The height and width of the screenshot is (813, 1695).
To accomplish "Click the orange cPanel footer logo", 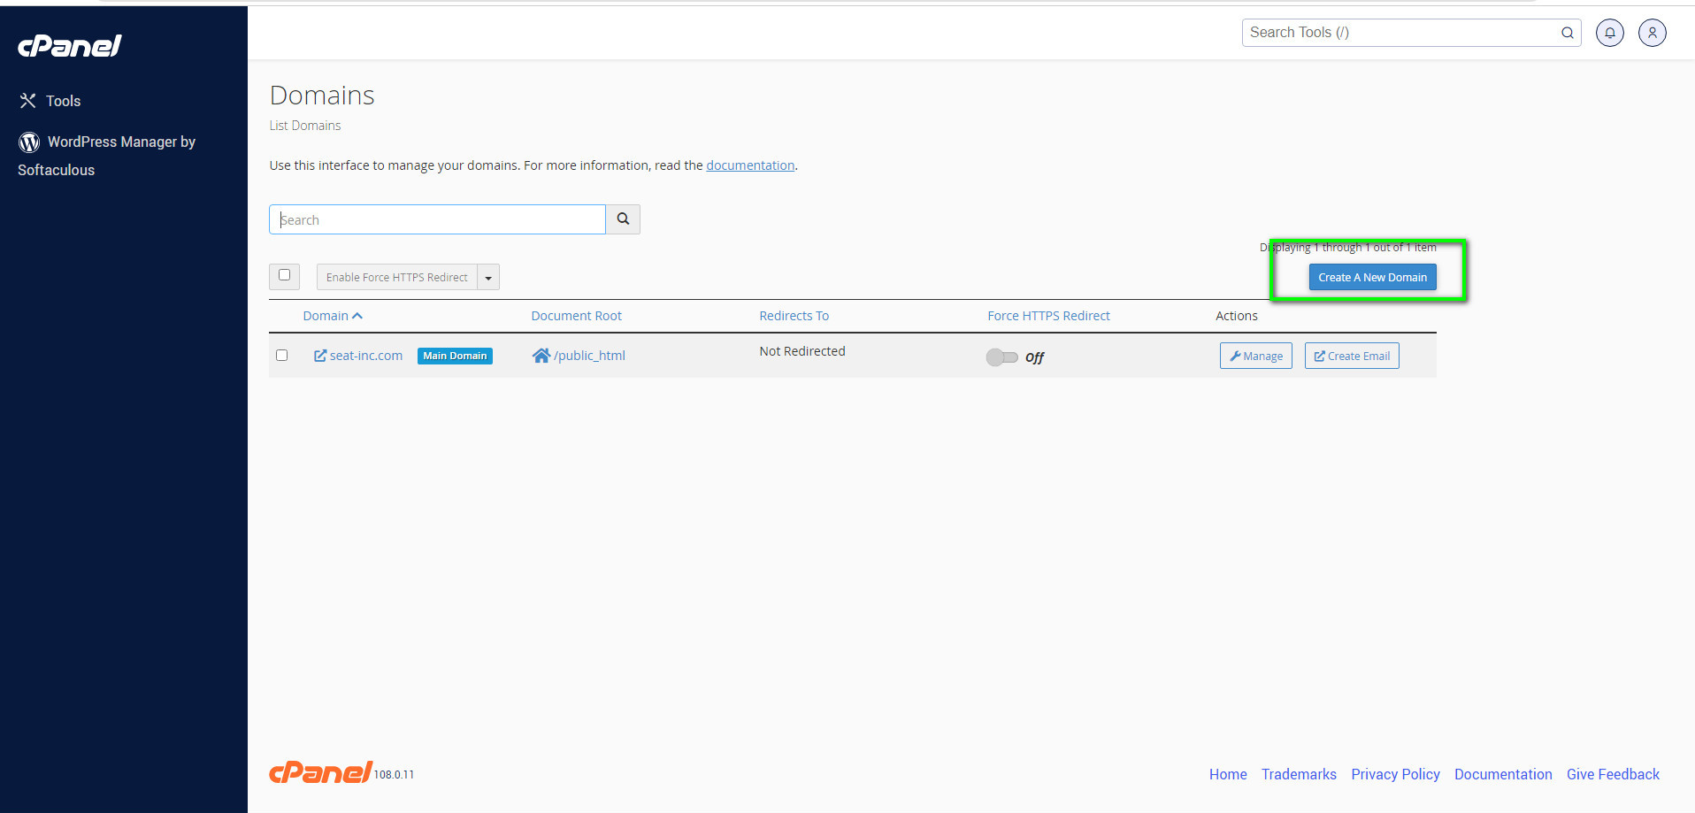I will tap(320, 772).
